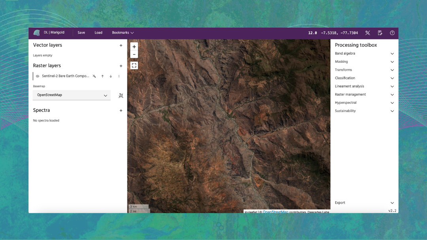
Task: Click Save in the top bar
Action: click(81, 33)
